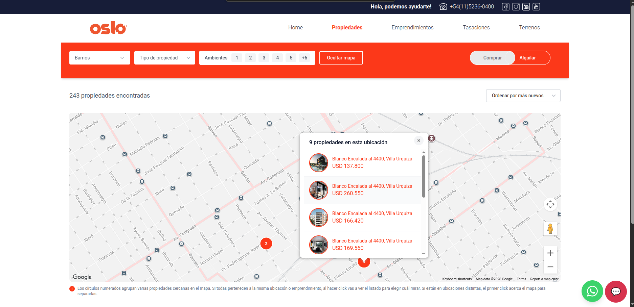Open the red live chat bubble
Screen dimensions: 634x307
pos(616,291)
